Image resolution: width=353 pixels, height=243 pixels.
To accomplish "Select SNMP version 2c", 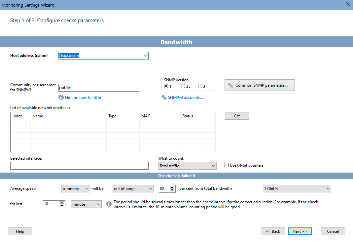I will (x=183, y=86).
